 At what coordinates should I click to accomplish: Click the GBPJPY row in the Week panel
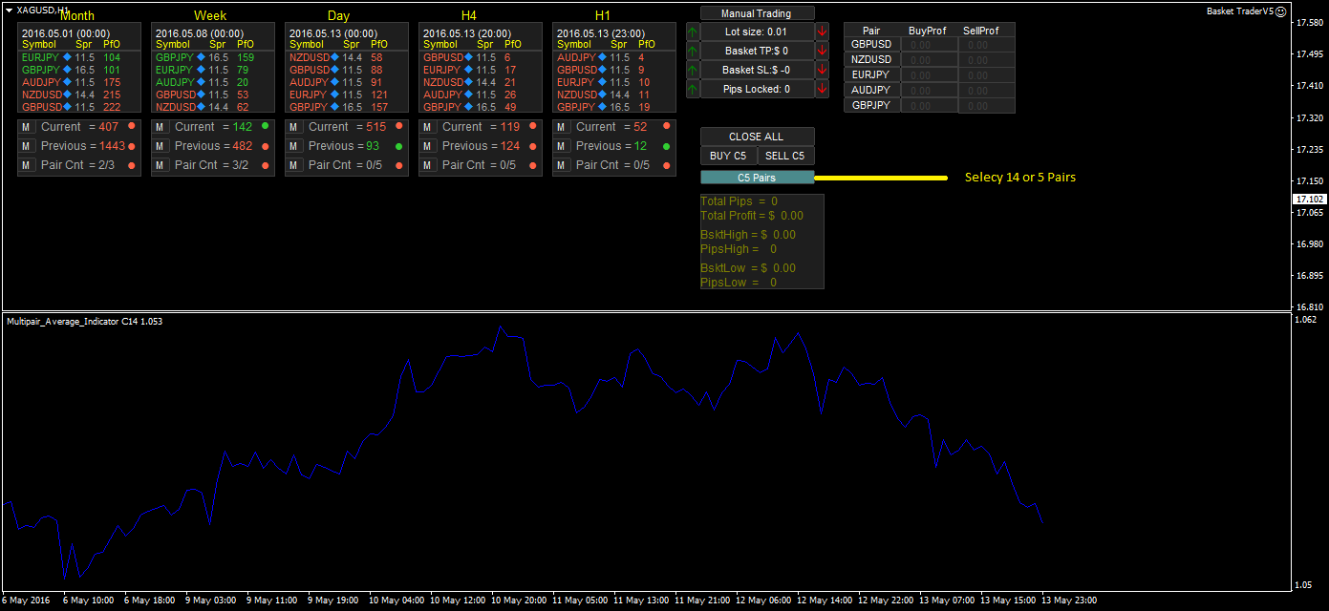tap(204, 57)
